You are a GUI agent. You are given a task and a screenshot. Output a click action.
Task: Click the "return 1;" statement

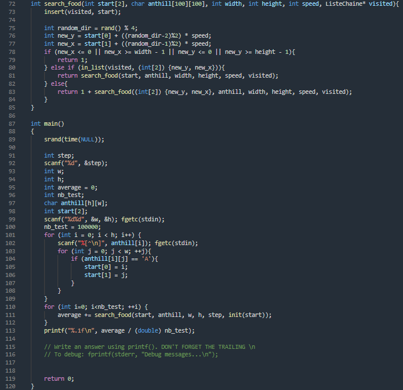72,60
